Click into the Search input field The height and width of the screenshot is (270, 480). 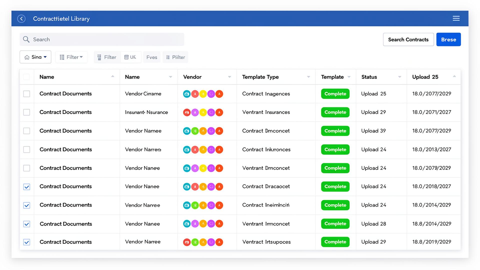click(102, 39)
